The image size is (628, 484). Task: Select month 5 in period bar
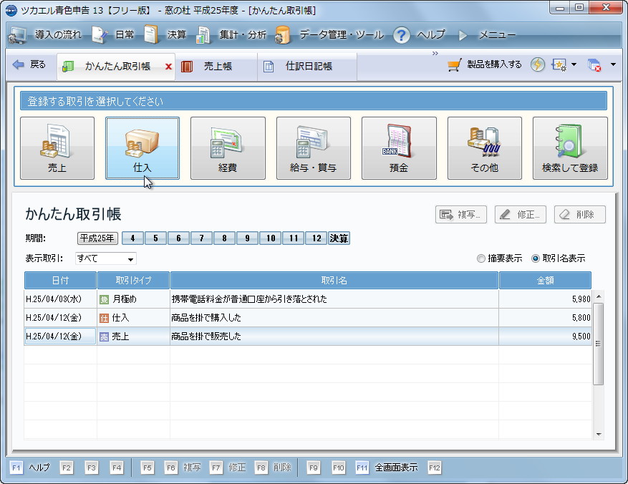(x=155, y=238)
